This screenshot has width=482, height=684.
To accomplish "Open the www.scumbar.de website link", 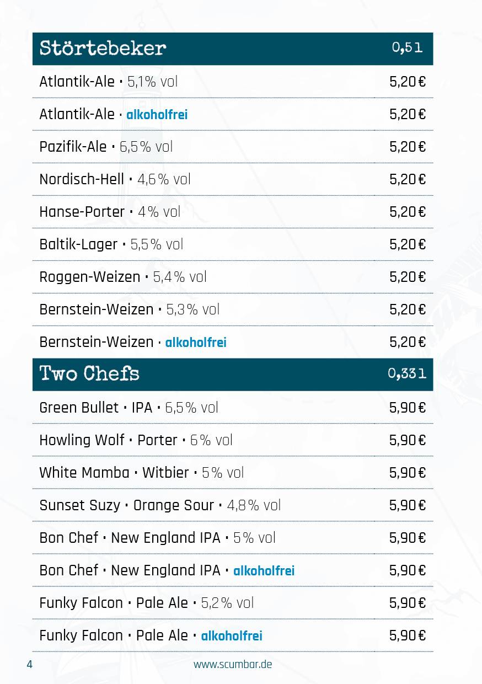I will pyautogui.click(x=233, y=664).
